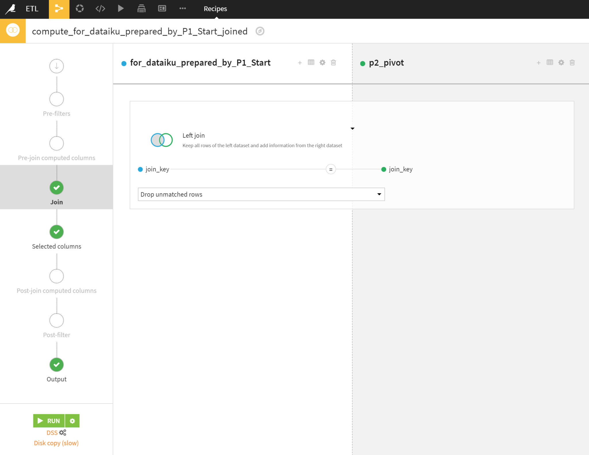The height and width of the screenshot is (455, 589).
Task: Delete the p2_pivot input with trash icon
Action: (572, 62)
